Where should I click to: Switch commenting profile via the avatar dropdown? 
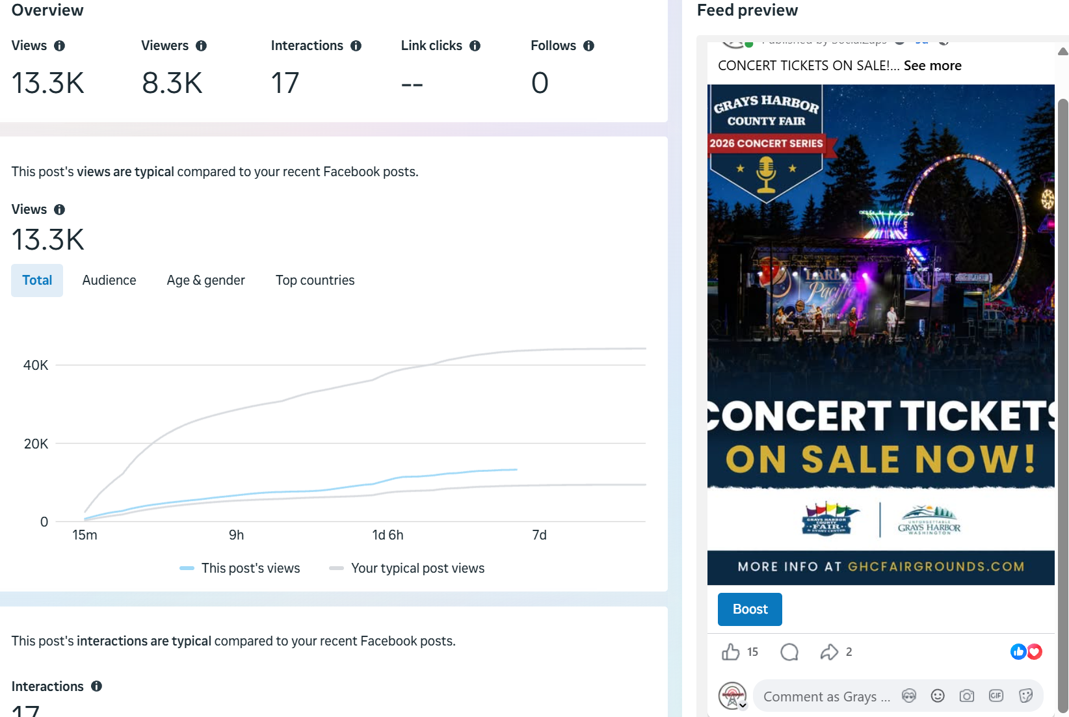tap(733, 696)
